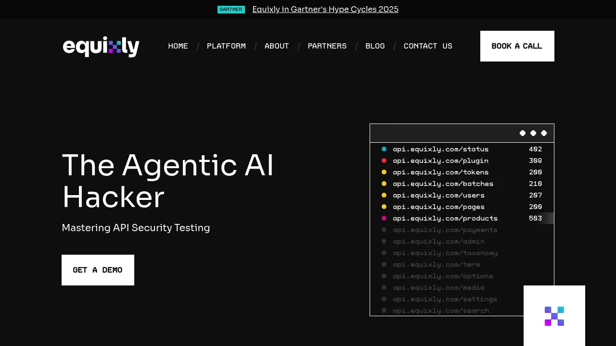The width and height of the screenshot is (616, 346).
Task: Click the 207 status code value
Action: click(536, 195)
